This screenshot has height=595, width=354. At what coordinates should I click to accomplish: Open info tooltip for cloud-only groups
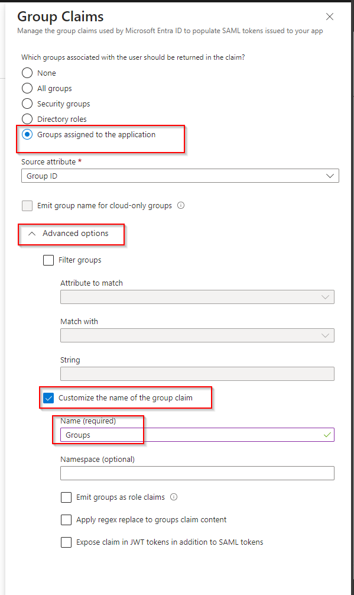(x=181, y=205)
